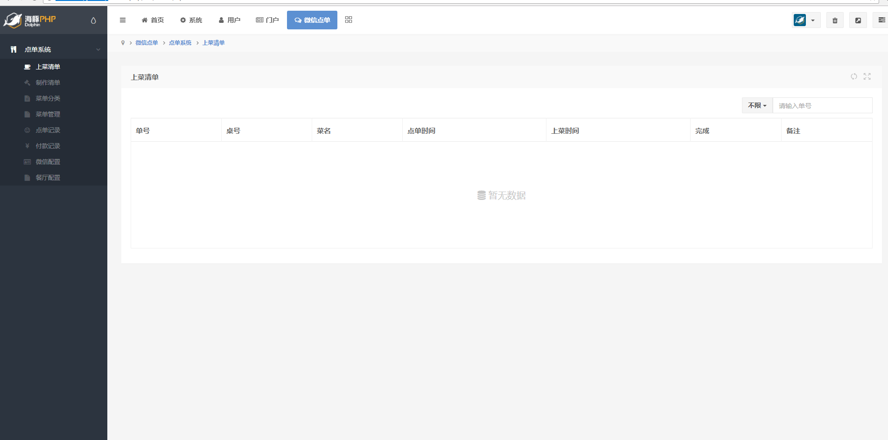This screenshot has width=888, height=440.
Task: Open the right side panel list icon
Action: (x=881, y=20)
